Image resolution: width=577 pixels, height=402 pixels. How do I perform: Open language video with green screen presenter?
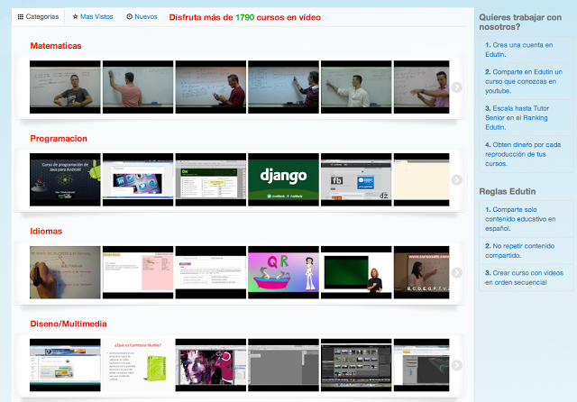click(x=357, y=272)
